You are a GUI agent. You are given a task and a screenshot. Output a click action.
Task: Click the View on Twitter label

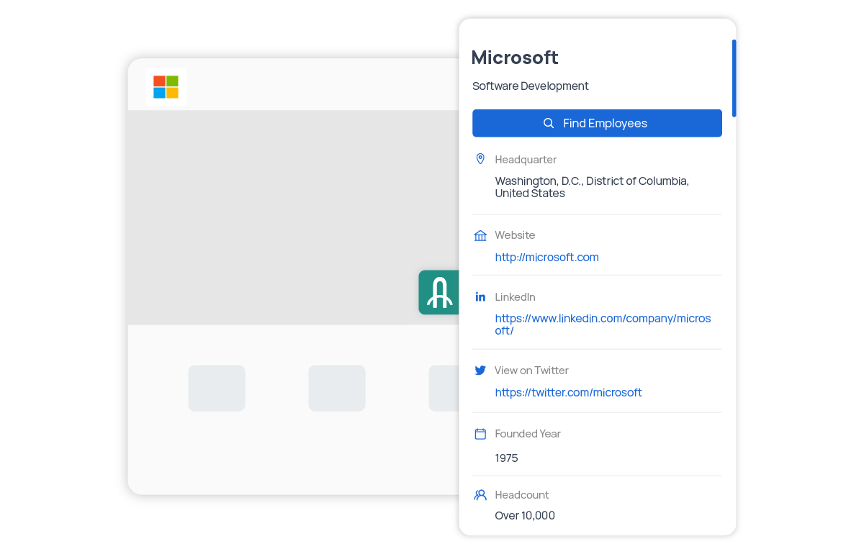531,371
